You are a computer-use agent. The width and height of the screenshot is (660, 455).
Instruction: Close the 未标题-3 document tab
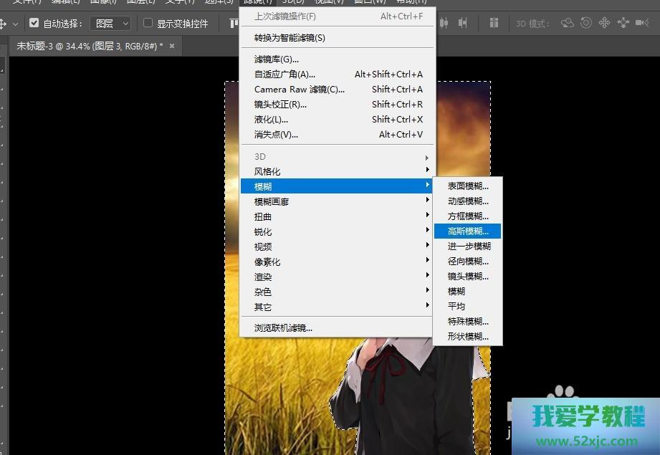click(172, 45)
